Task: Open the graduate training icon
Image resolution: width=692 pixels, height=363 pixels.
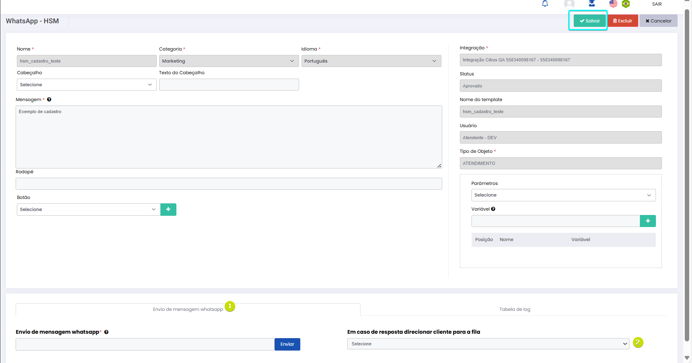Action: tap(592, 4)
